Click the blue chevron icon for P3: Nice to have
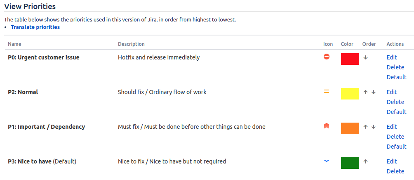 click(327, 161)
